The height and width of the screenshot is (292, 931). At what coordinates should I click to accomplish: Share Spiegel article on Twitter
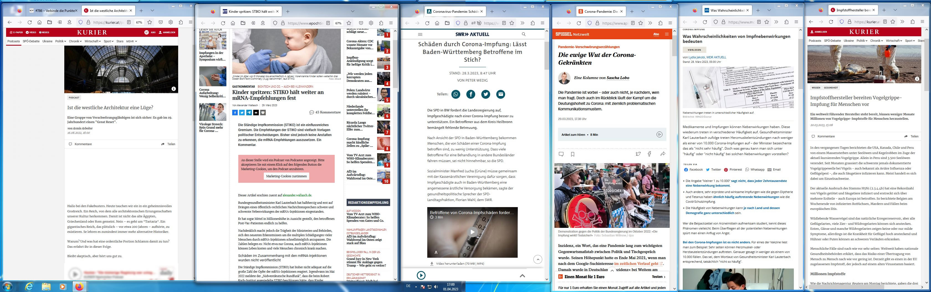[x=638, y=154]
